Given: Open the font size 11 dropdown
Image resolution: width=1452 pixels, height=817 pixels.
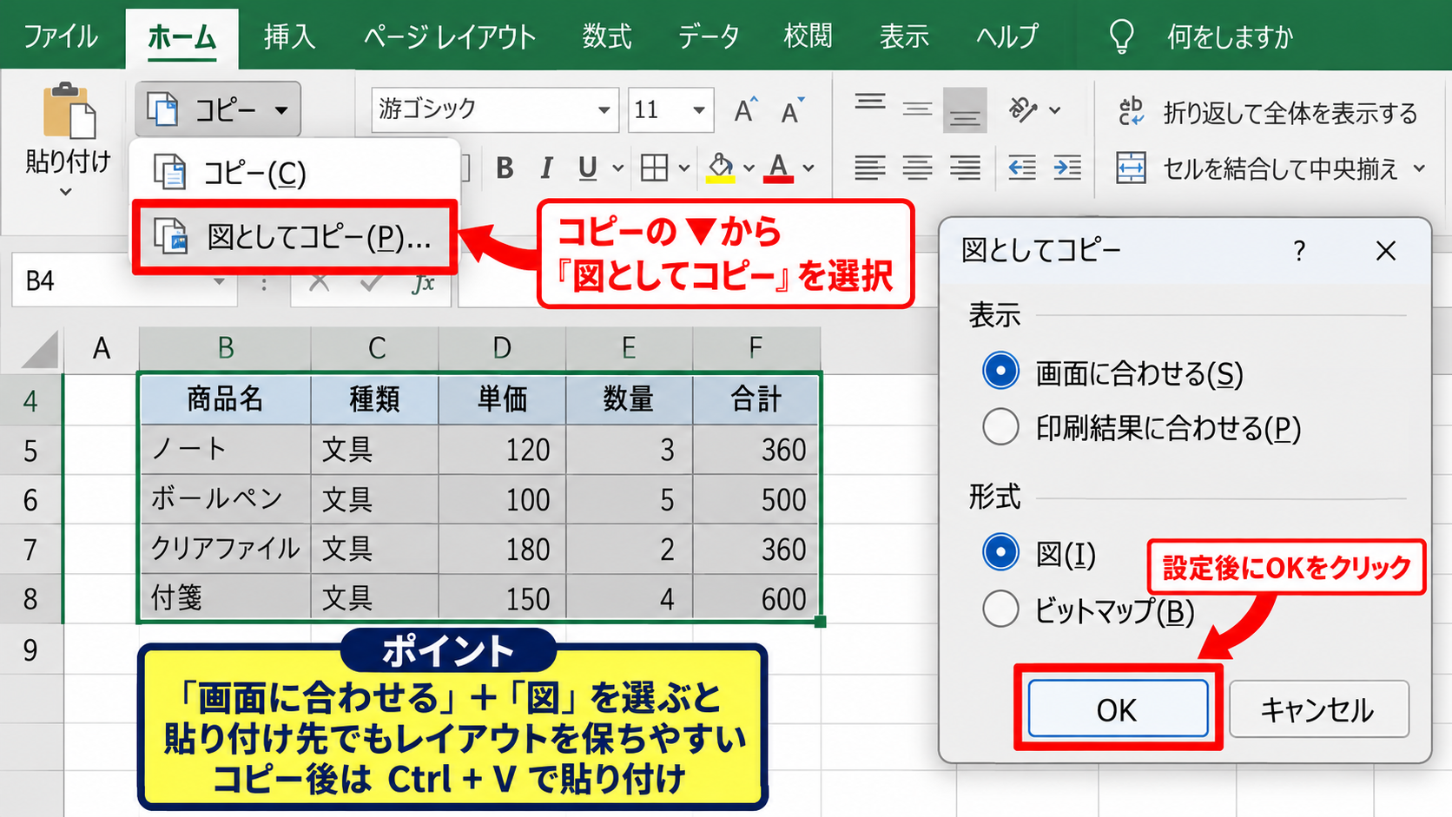Looking at the screenshot, I should coord(699,110).
